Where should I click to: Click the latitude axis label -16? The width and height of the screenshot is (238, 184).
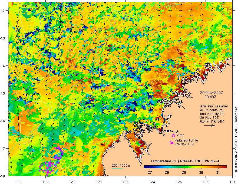pyautogui.click(x=3, y=121)
